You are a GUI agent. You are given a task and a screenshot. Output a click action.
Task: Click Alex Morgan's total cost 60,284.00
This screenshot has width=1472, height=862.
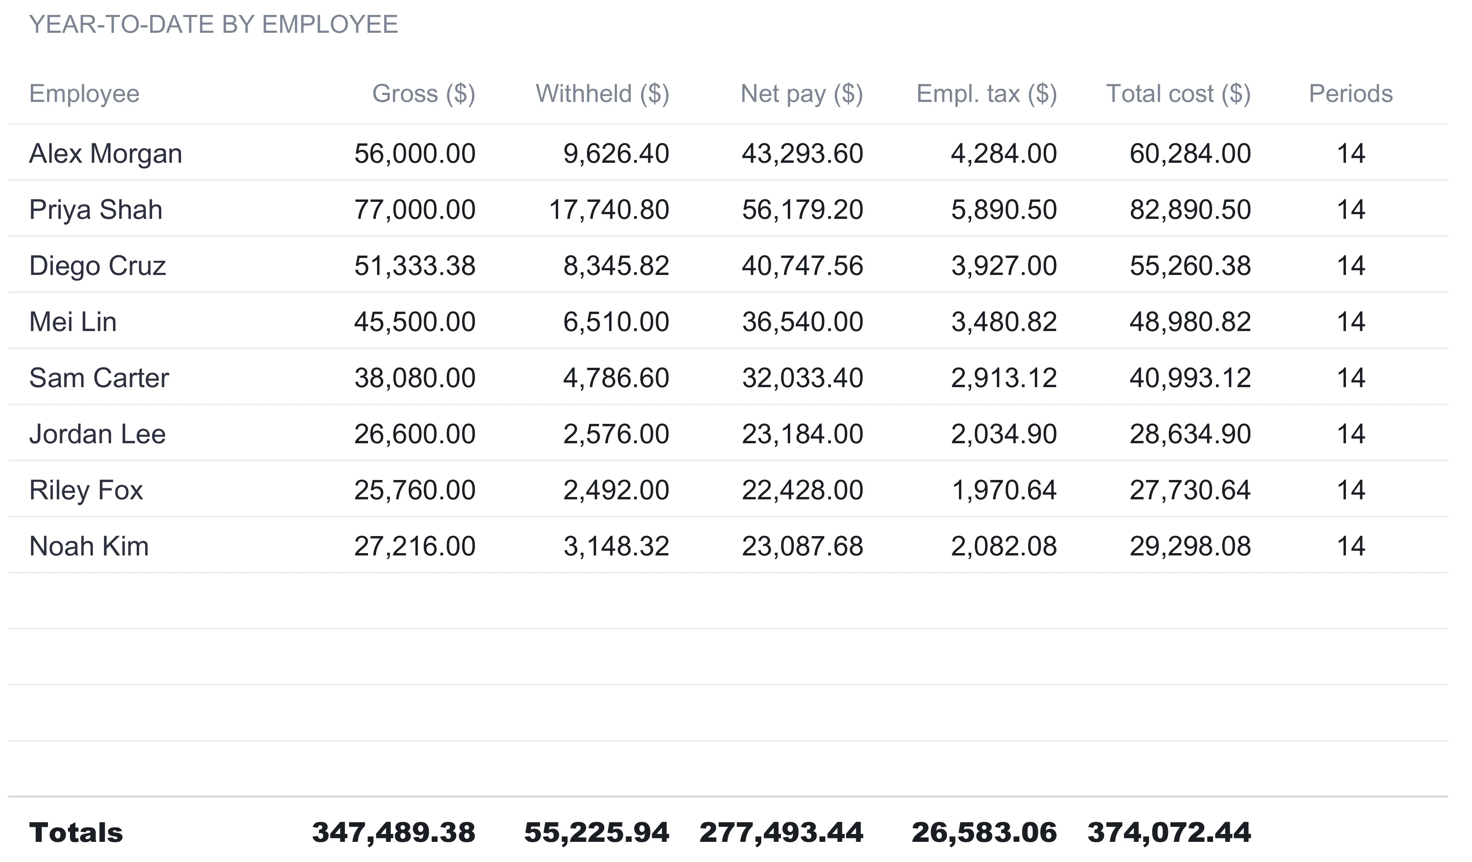1191,154
